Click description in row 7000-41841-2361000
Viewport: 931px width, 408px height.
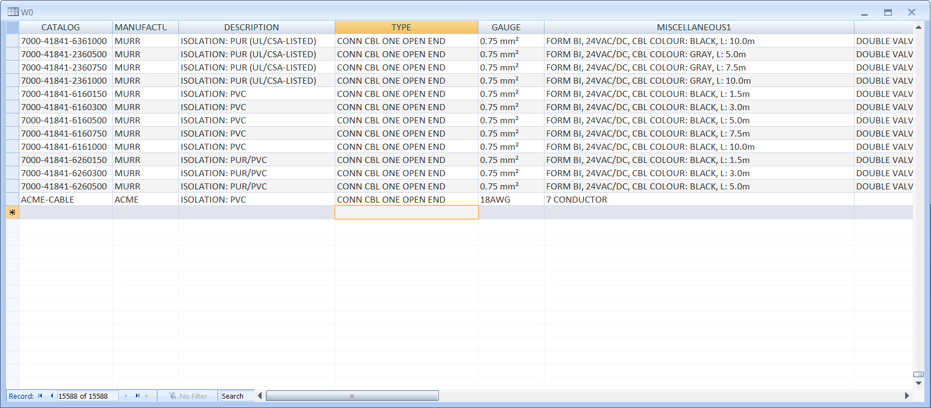tap(257, 80)
